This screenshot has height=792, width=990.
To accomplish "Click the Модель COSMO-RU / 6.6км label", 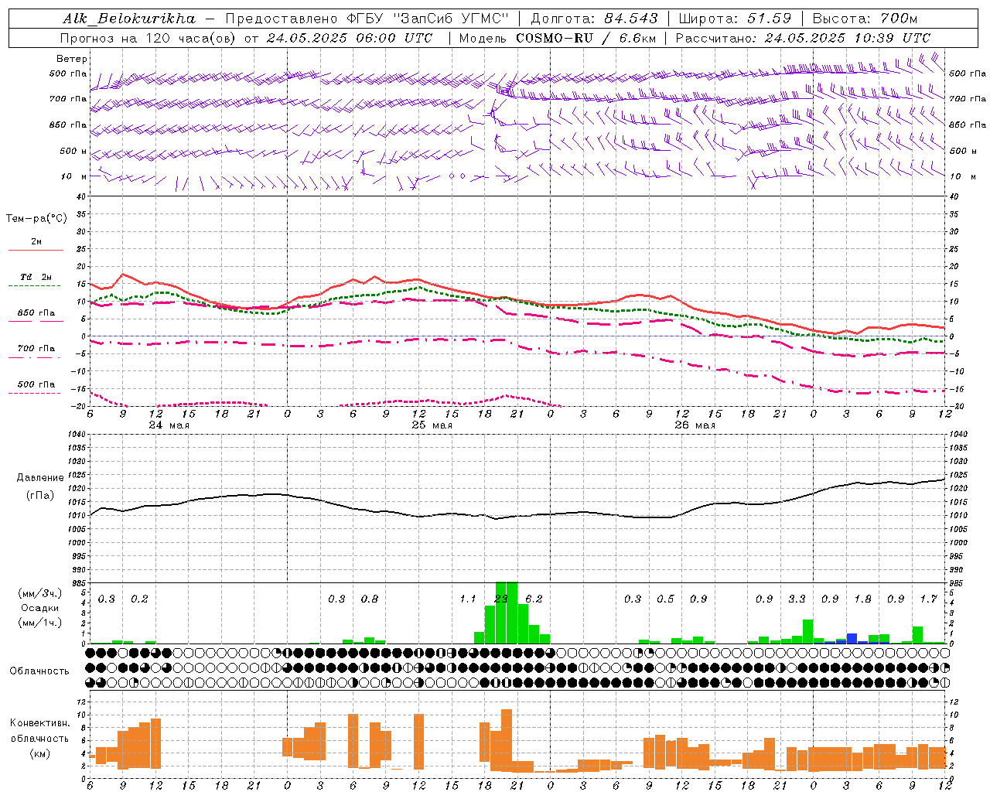I will [x=557, y=38].
